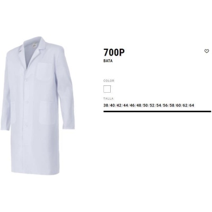Choose size 38
Viewport: 212px width, 212px height.
point(106,105)
